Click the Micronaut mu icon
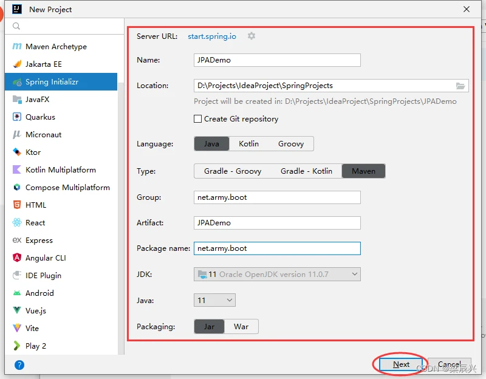 click(x=17, y=135)
